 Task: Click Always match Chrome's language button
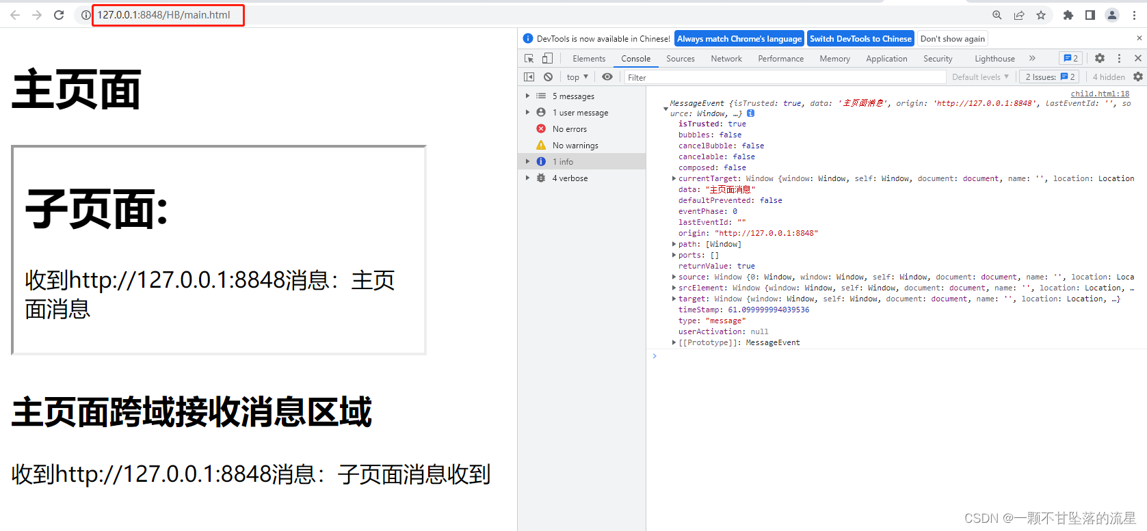coord(739,39)
